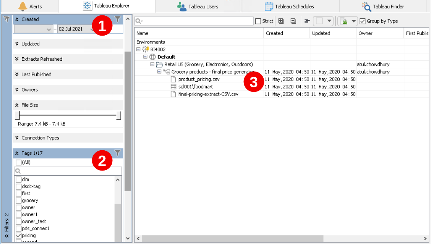Collapse the Default site node
Image resolution: width=431 pixels, height=244 pixels.
click(145, 57)
